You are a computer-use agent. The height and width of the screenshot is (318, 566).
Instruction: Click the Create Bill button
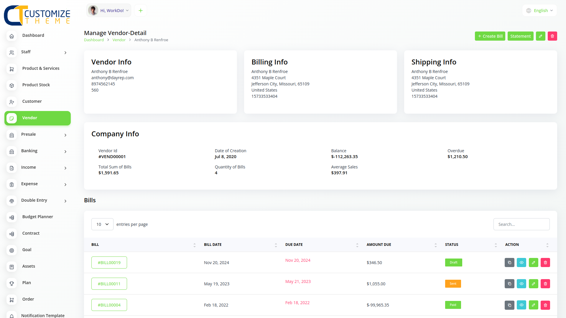coord(490,36)
